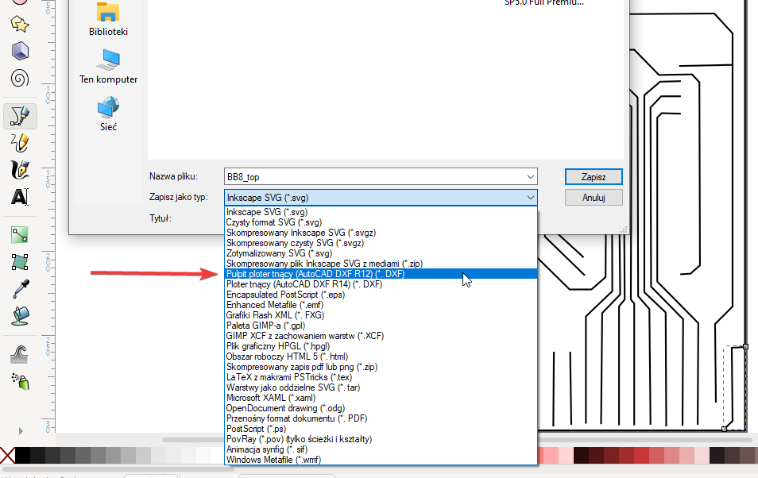Select Windows Metafile (*.wmf)
The height and width of the screenshot is (478, 758).
381,460
